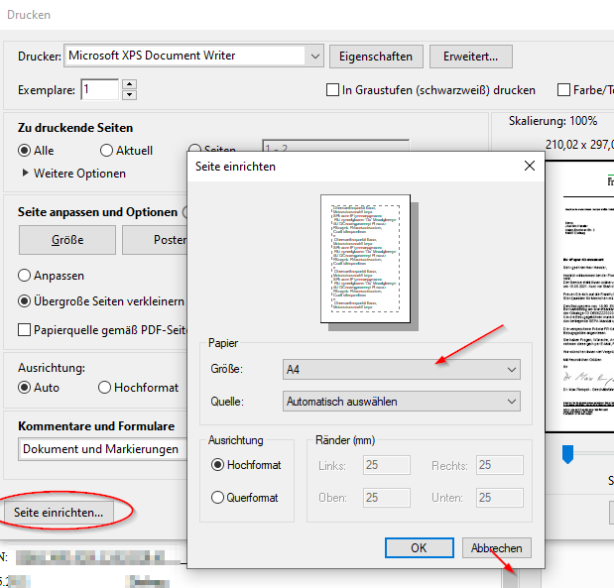614x588 pixels.
Task: Click the Seite einrichten... button
Action: pyautogui.click(x=59, y=512)
